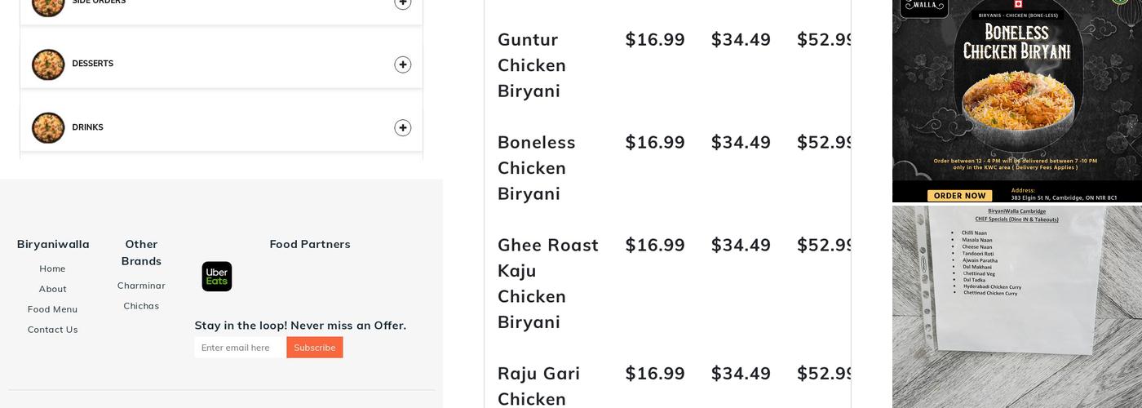Expand the Drinks menu section
Viewport: 1142px width, 408px height.
[x=402, y=128]
